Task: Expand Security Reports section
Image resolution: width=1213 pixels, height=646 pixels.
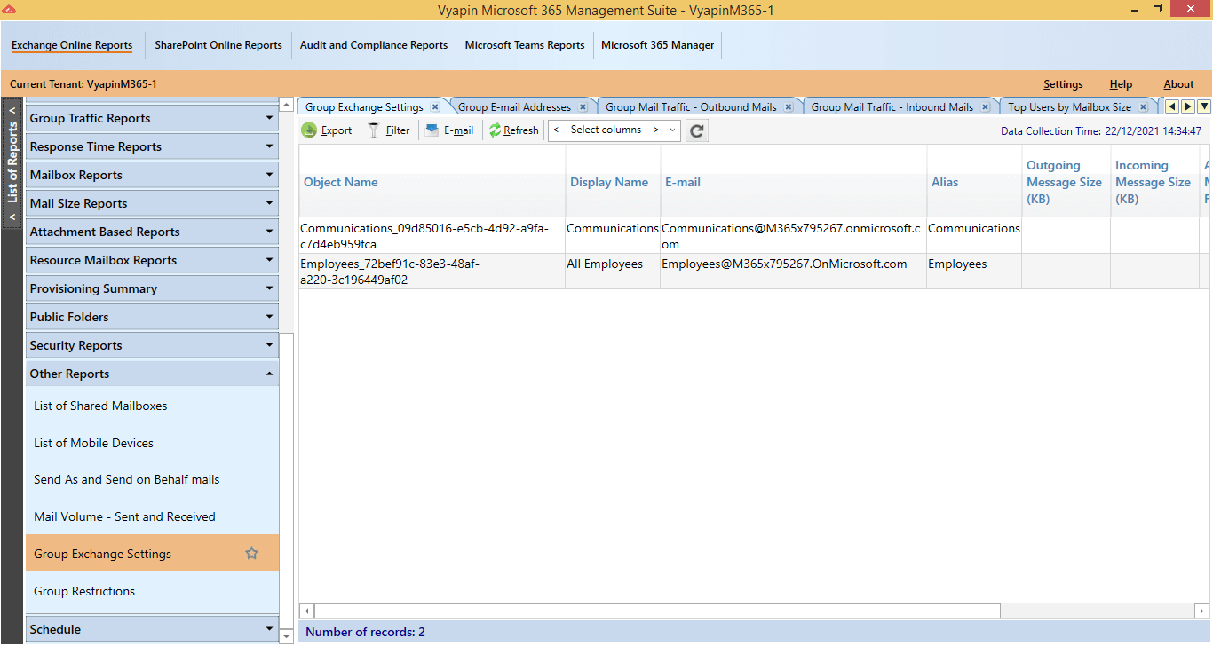Action: (x=152, y=345)
